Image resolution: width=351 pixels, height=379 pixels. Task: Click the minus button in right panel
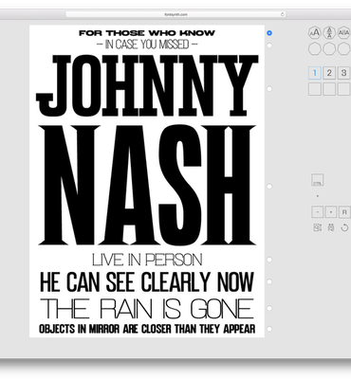(317, 212)
